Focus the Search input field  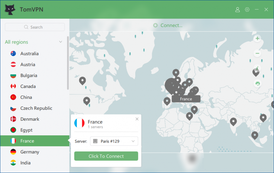click(35, 27)
